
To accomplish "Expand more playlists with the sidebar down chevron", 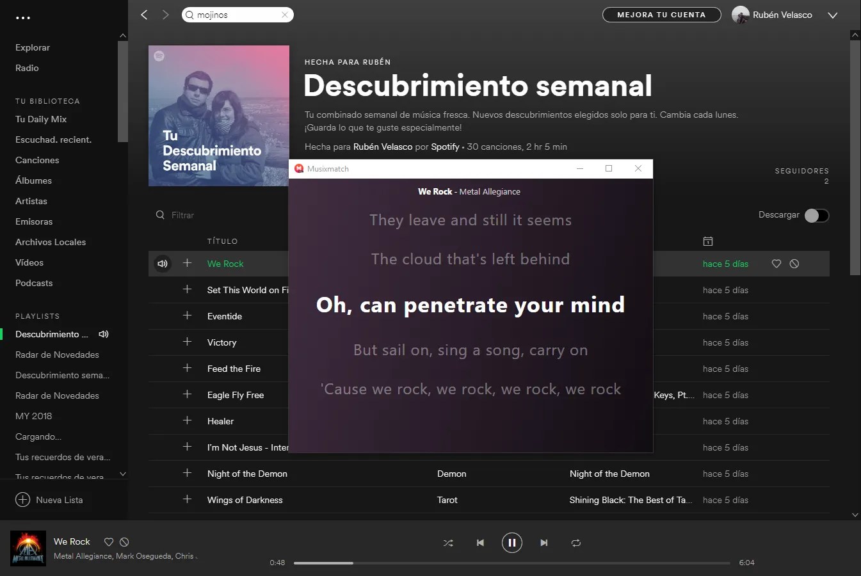I will [122, 474].
